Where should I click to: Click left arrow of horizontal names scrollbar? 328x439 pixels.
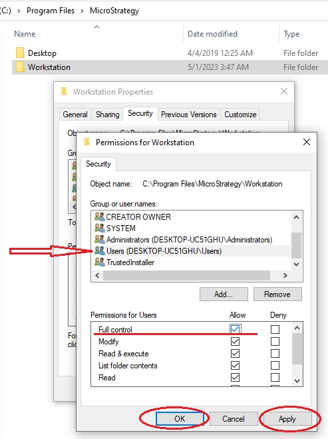[x=97, y=276]
